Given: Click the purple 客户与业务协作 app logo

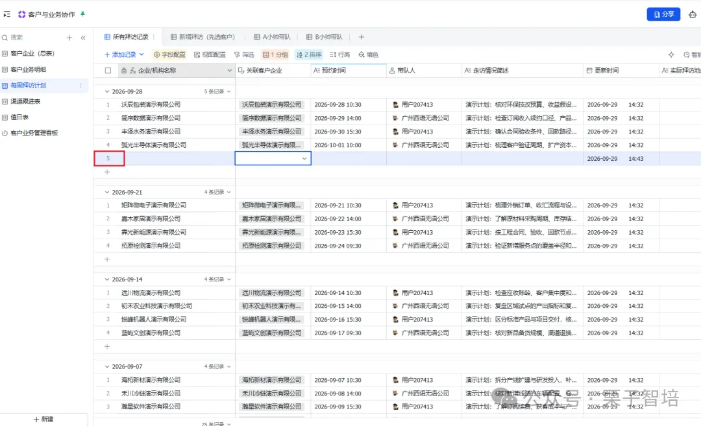Looking at the screenshot, I should click(21, 14).
